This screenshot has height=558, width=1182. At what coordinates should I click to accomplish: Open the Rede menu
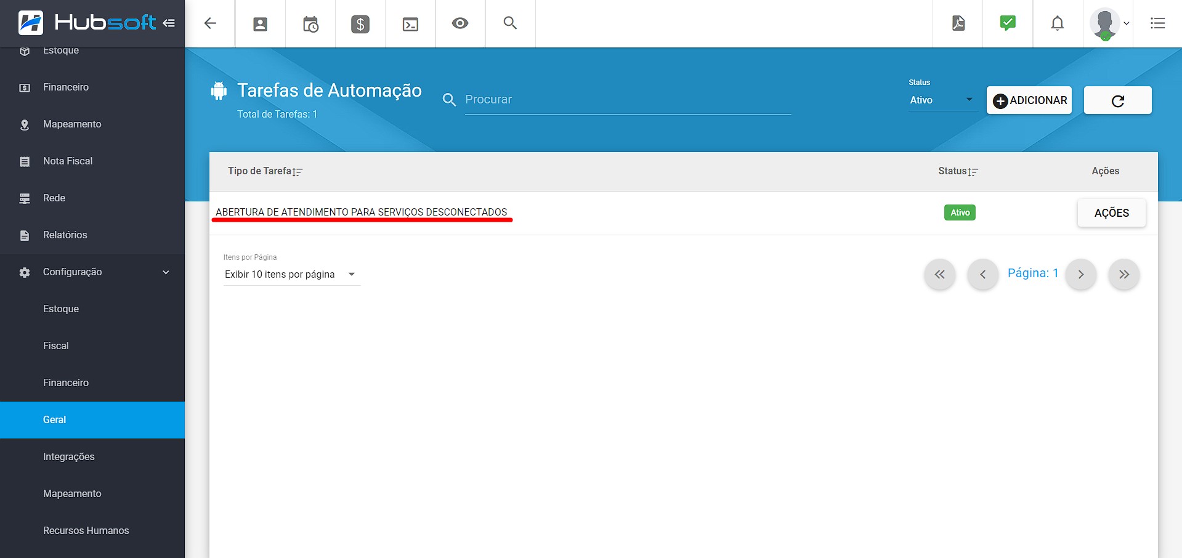click(92, 198)
